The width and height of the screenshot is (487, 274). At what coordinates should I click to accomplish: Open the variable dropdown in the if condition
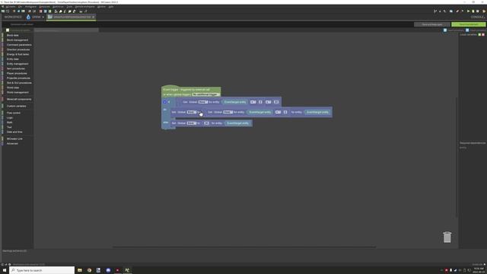pos(203,102)
